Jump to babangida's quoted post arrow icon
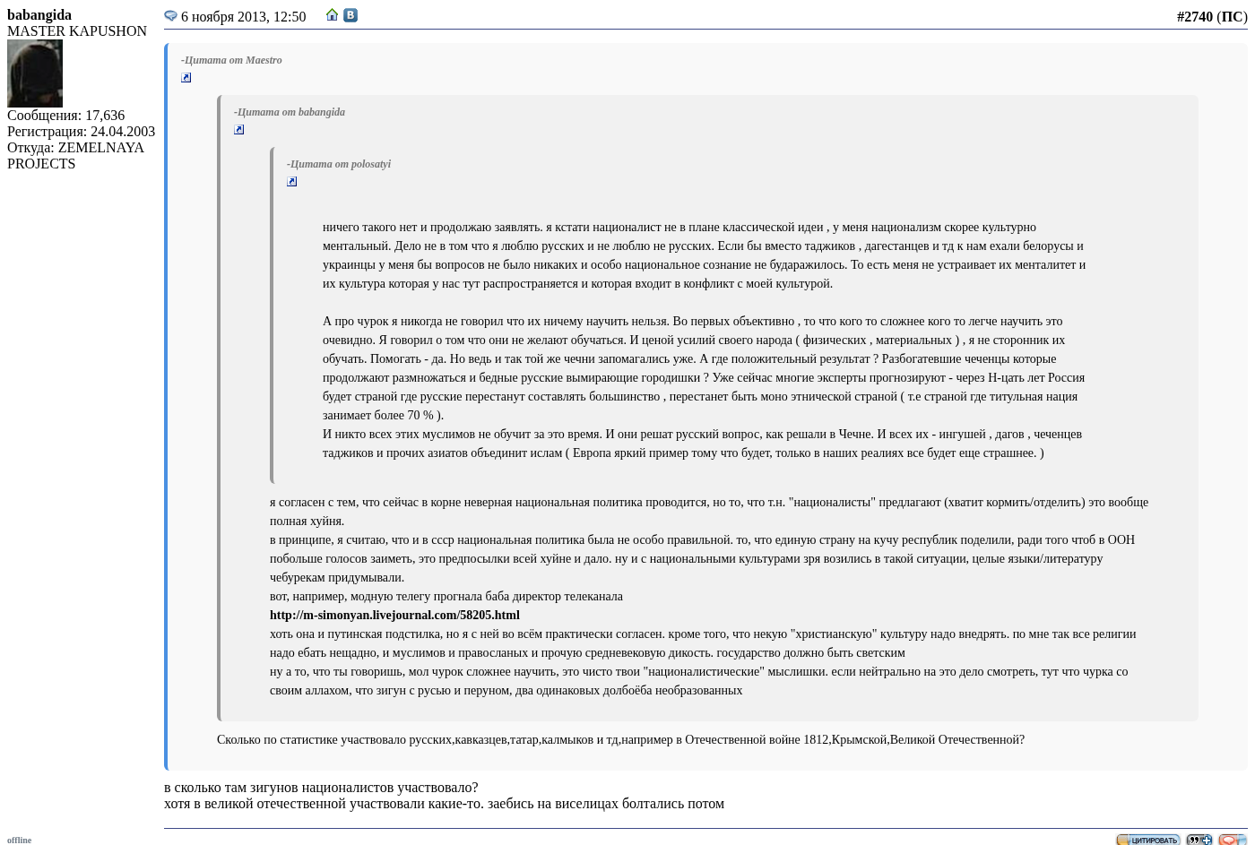Screen dimensions: 1255x845 (239, 130)
